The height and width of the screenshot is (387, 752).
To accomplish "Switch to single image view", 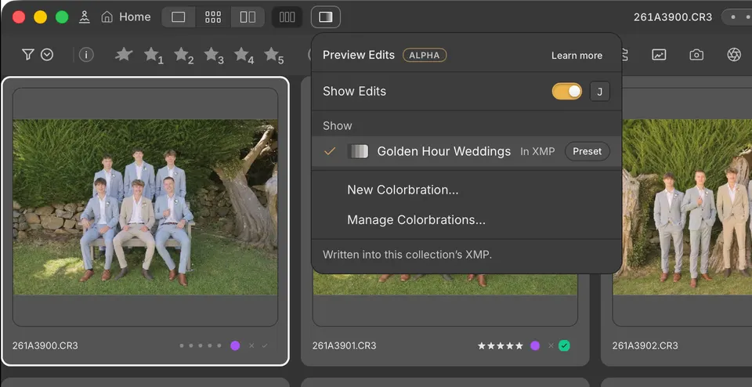I will tap(179, 16).
